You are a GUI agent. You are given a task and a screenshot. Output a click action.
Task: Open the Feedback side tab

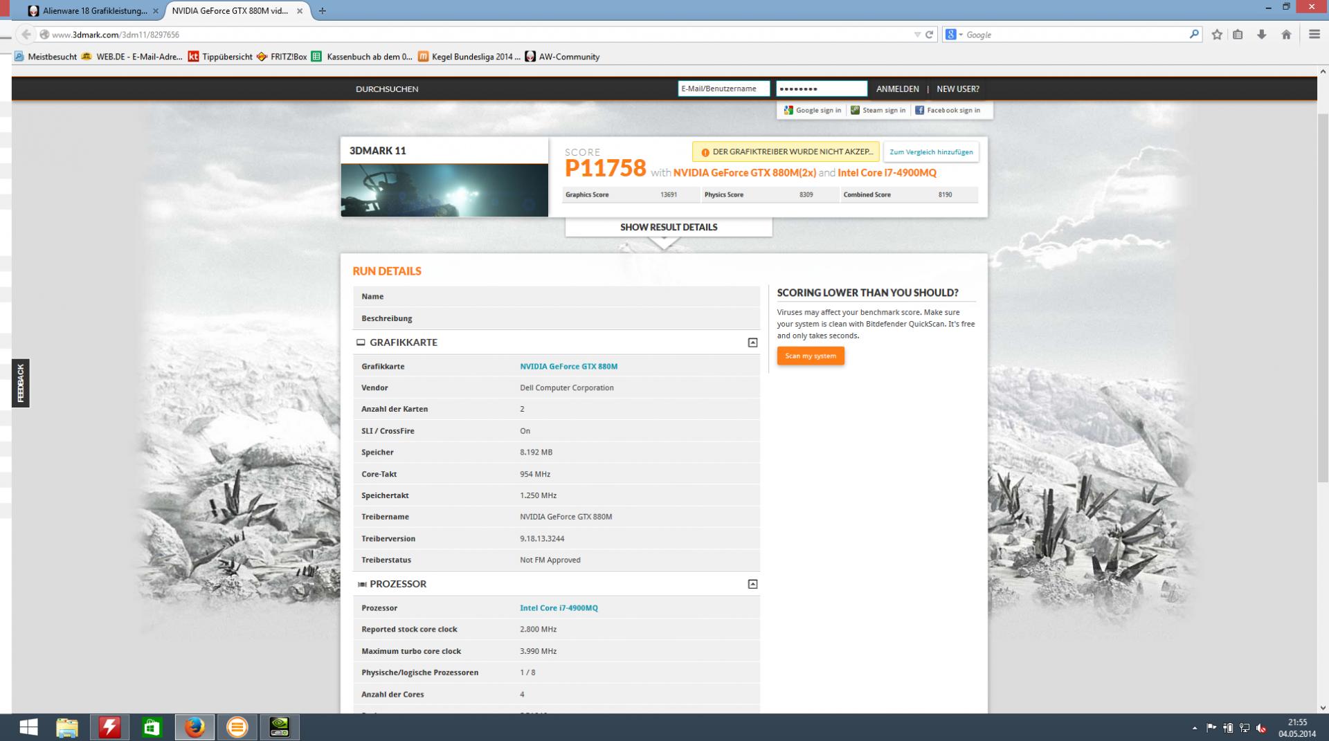coord(20,383)
